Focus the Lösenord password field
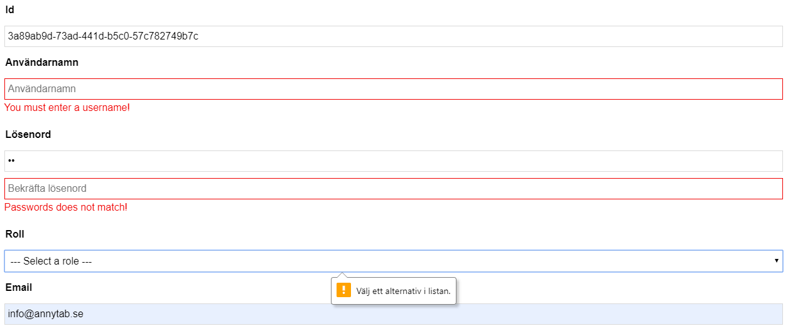 [x=394, y=161]
